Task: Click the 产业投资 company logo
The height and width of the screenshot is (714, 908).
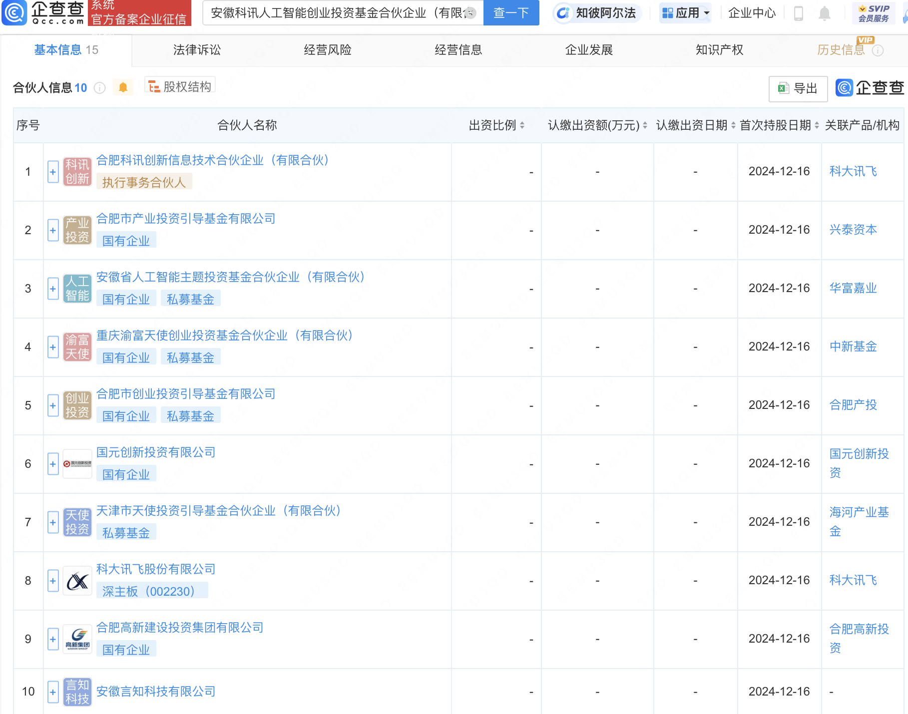Action: coord(77,230)
